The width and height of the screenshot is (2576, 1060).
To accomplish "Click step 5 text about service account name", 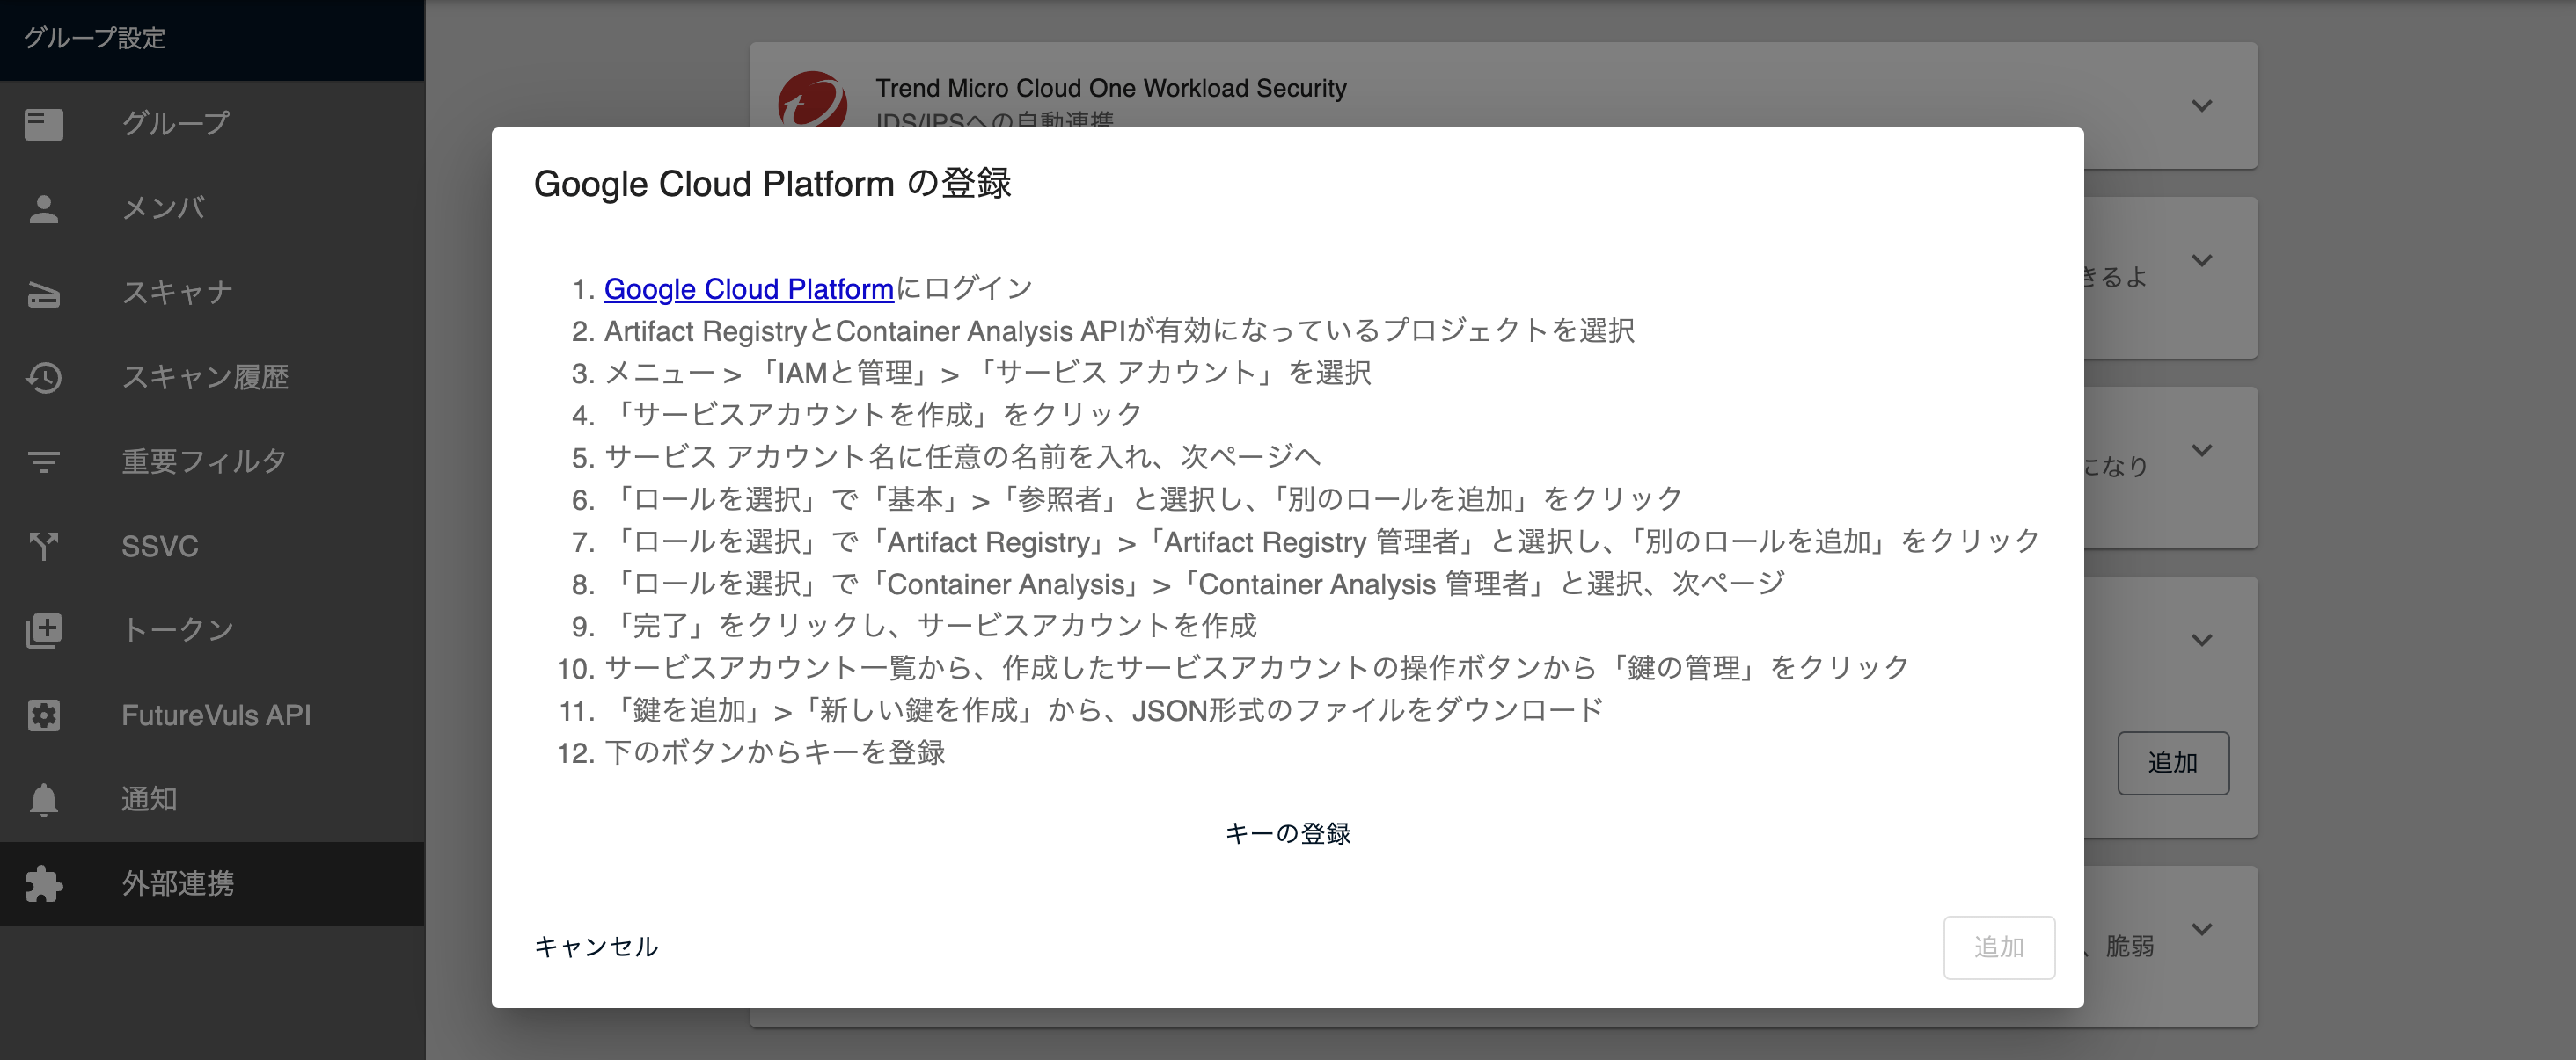I will [962, 458].
